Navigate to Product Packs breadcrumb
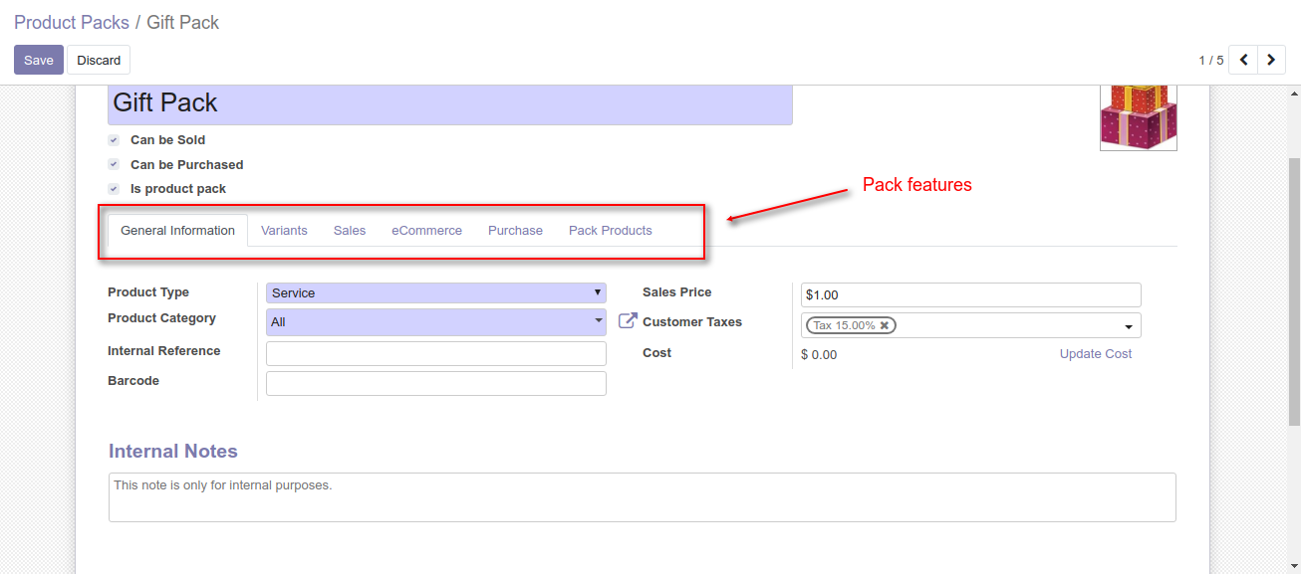 (x=72, y=22)
